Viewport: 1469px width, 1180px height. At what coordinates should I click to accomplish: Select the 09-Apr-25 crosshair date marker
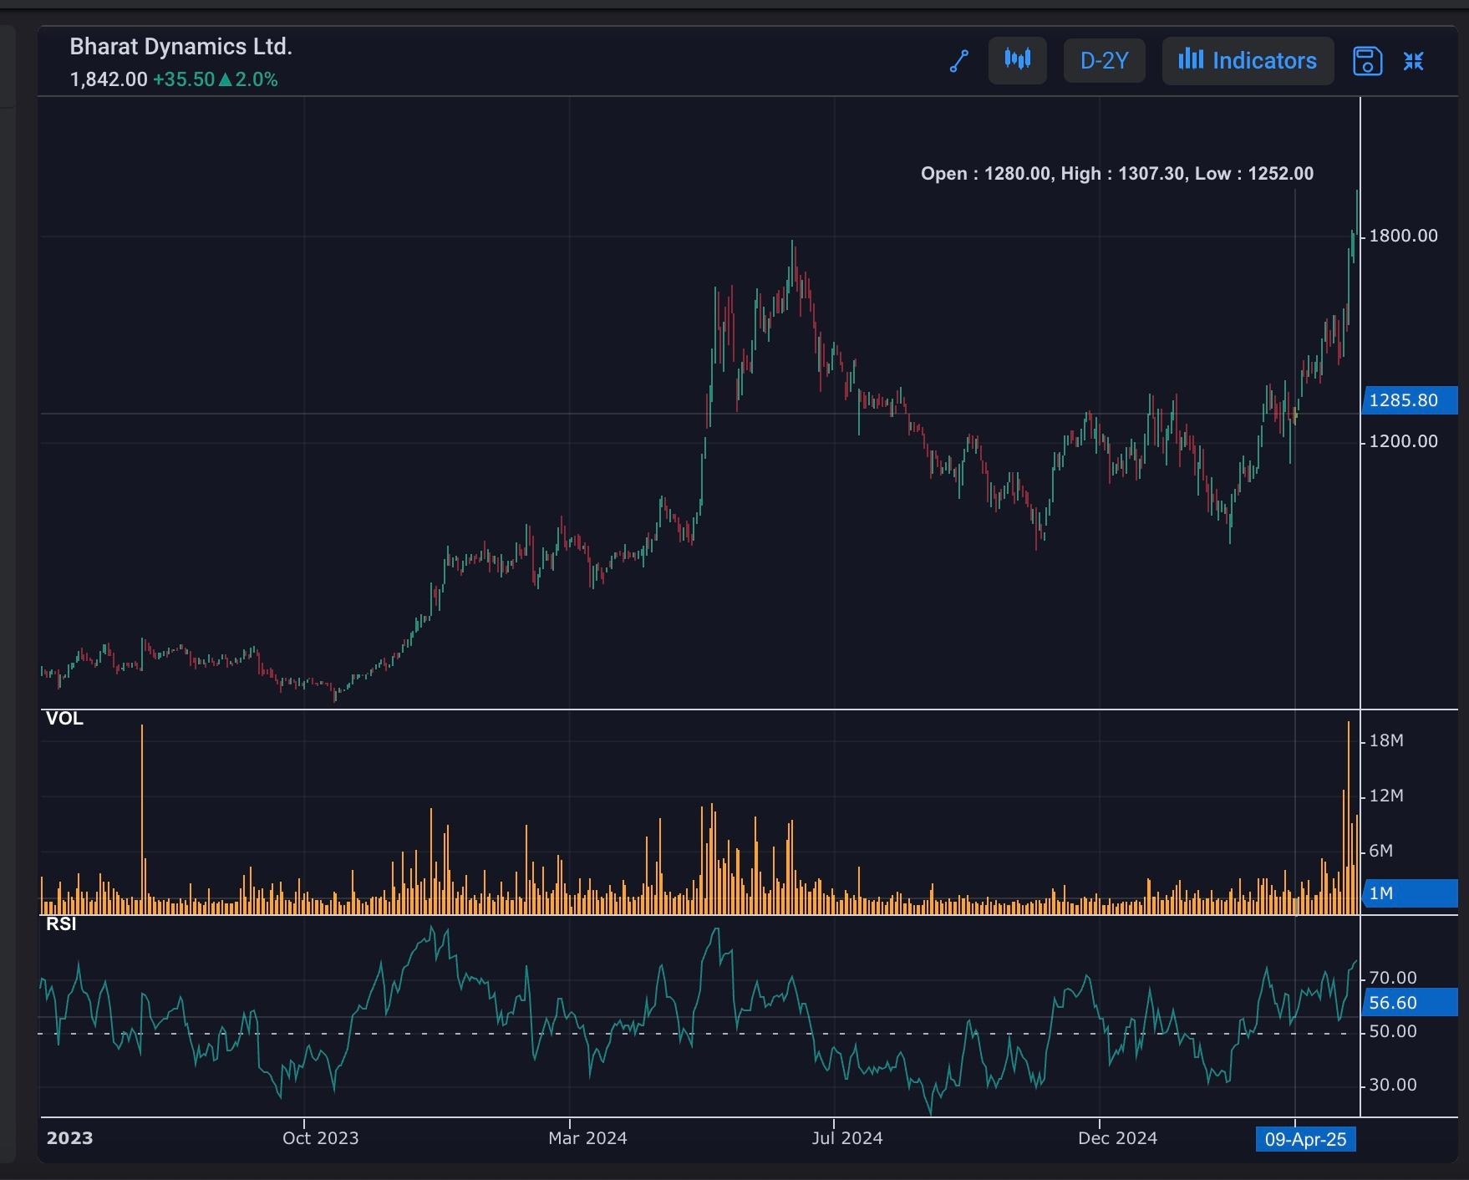[1305, 1139]
